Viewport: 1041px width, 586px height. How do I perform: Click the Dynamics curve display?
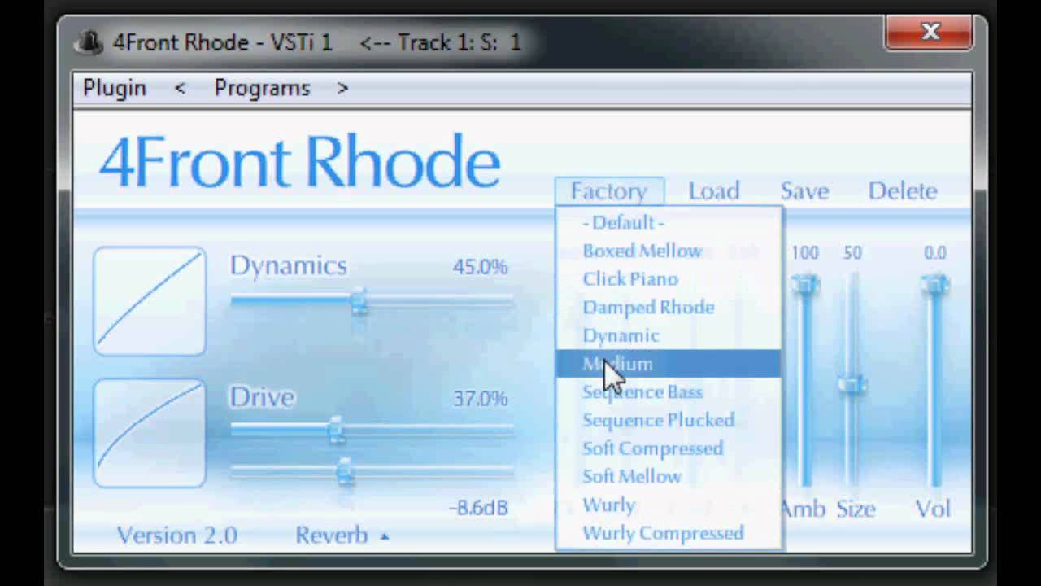pyautogui.click(x=150, y=301)
